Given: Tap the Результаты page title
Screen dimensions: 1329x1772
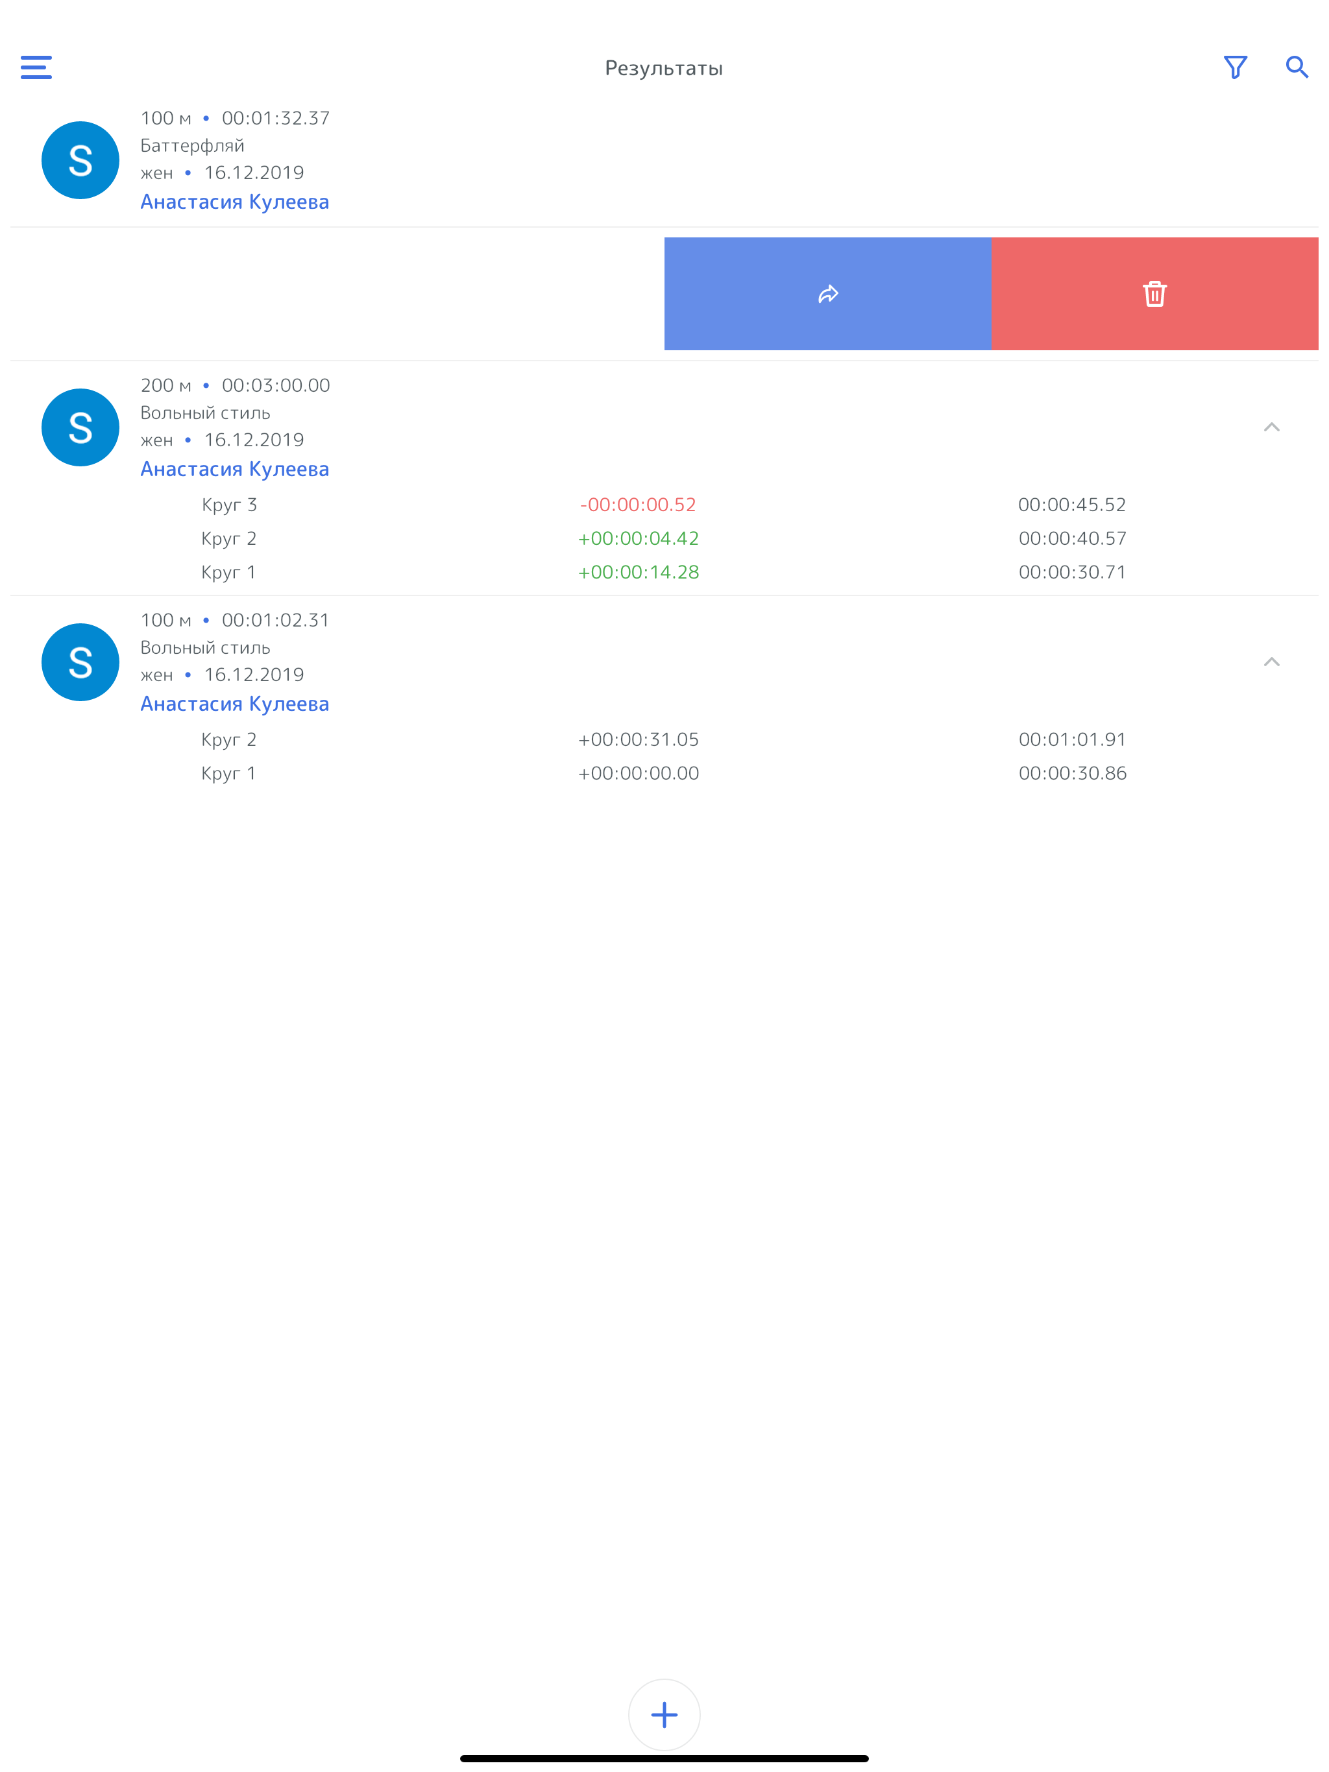Looking at the screenshot, I should tap(664, 69).
